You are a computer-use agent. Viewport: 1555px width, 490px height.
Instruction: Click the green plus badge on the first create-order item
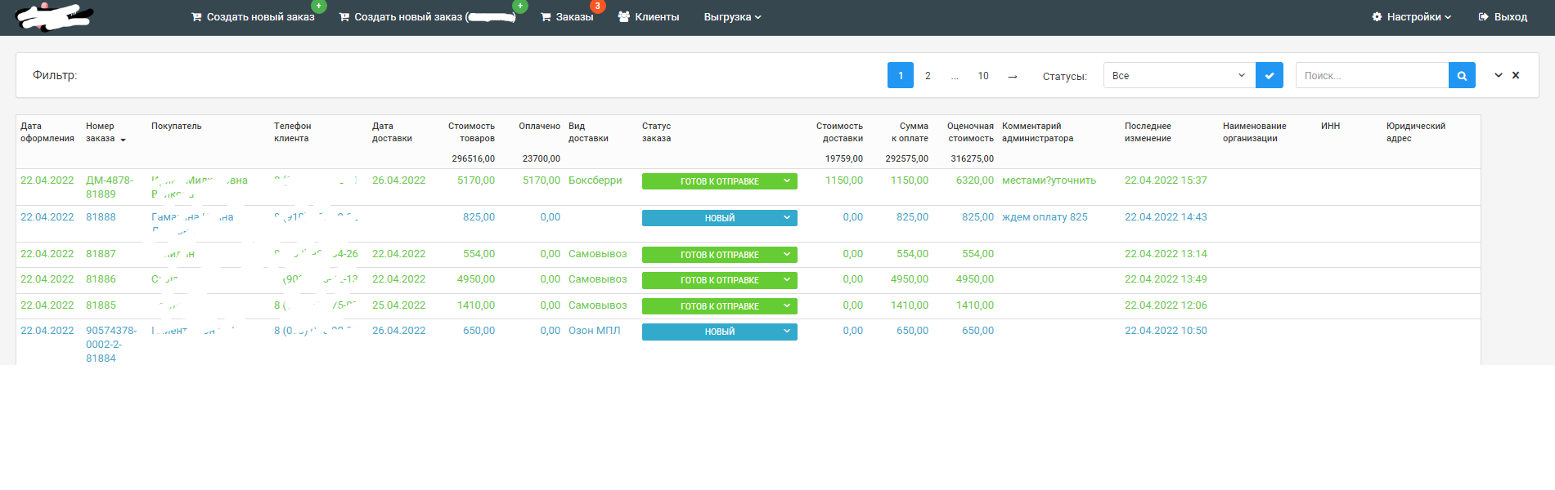pyautogui.click(x=319, y=6)
